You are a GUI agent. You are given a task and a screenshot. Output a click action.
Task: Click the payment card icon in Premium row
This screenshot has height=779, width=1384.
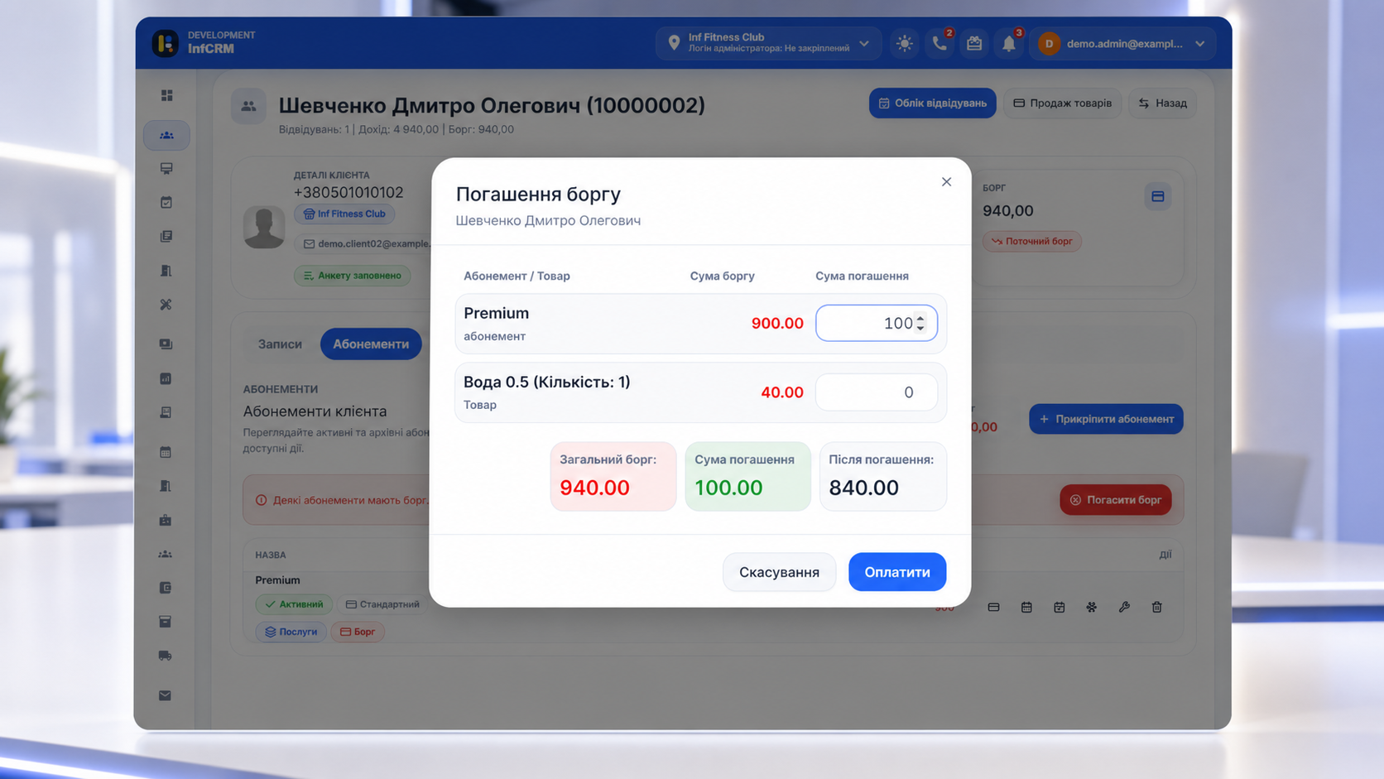[993, 607]
